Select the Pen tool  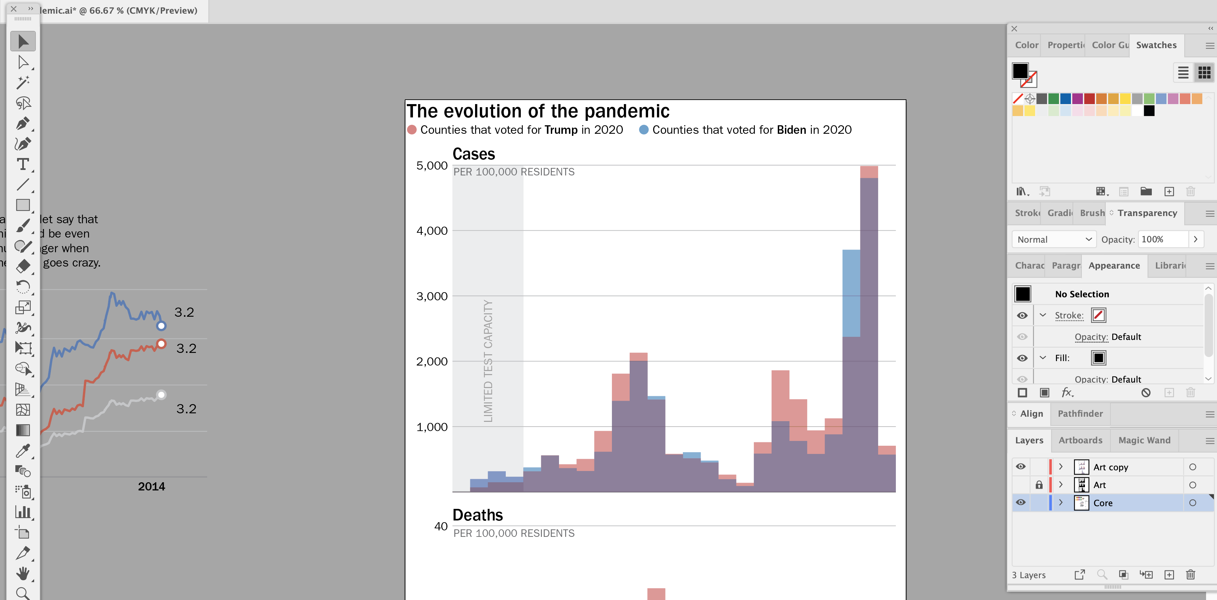click(x=22, y=124)
